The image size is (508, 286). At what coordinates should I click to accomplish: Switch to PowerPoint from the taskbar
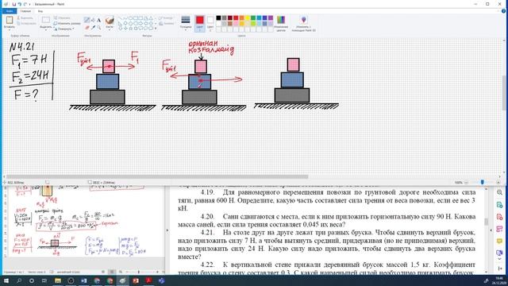coord(136,280)
